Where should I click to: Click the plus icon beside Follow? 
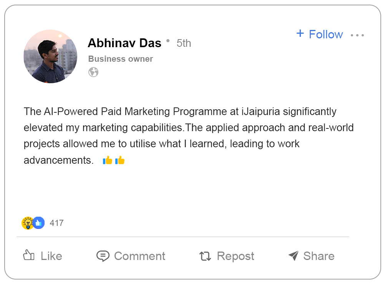click(300, 33)
